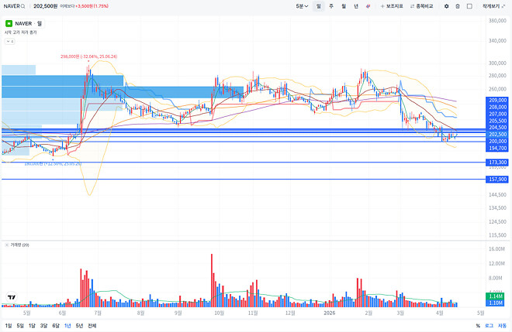Toggle 로그 logarithmic scale
512x332 pixels.
pos(489,326)
